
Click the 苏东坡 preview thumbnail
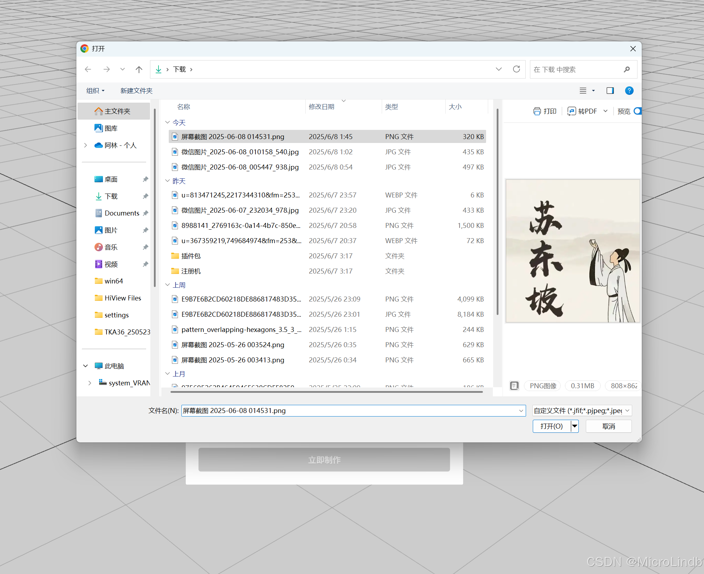pos(572,251)
